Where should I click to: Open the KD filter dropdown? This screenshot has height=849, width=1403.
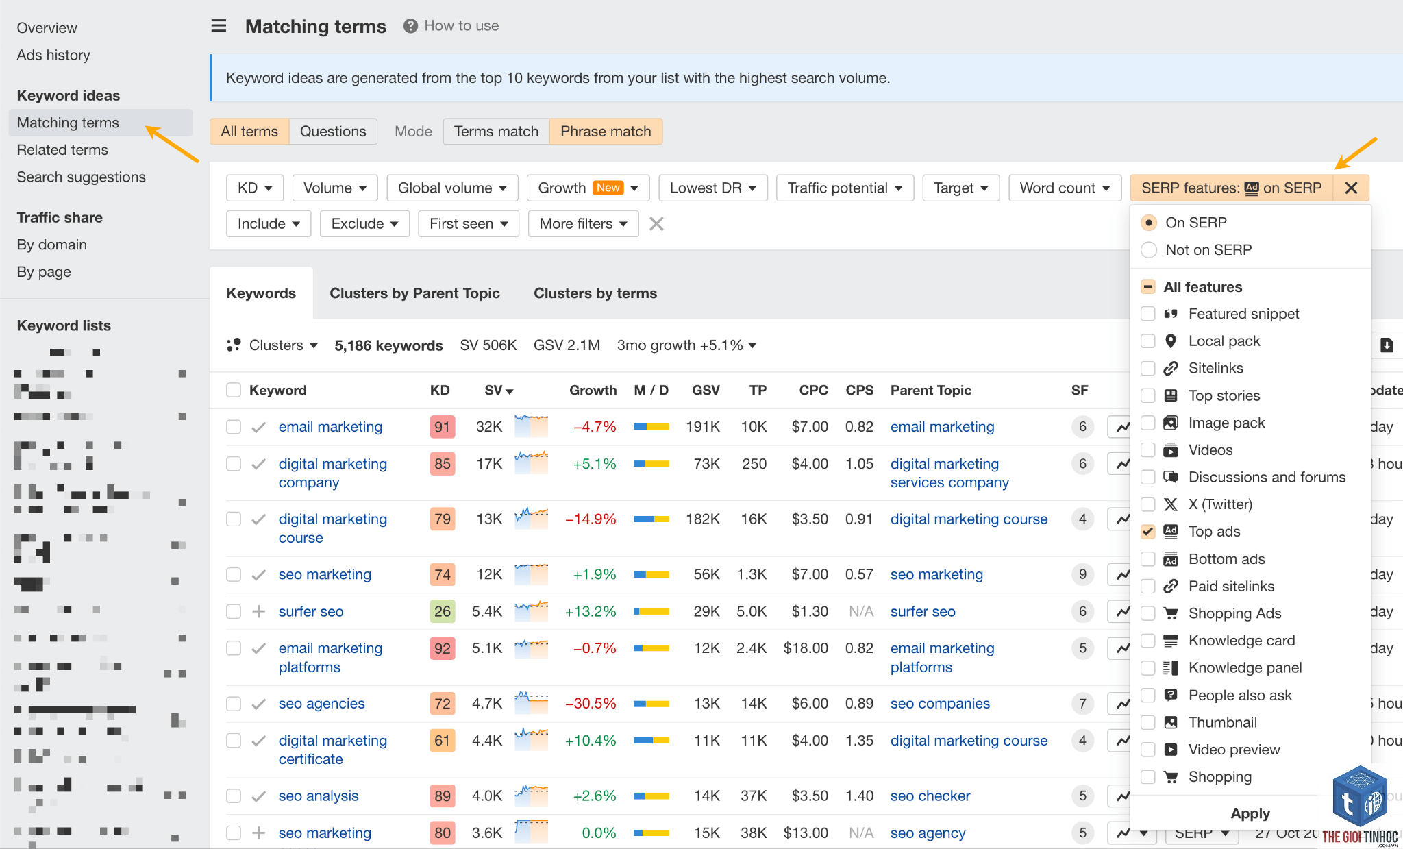(255, 188)
